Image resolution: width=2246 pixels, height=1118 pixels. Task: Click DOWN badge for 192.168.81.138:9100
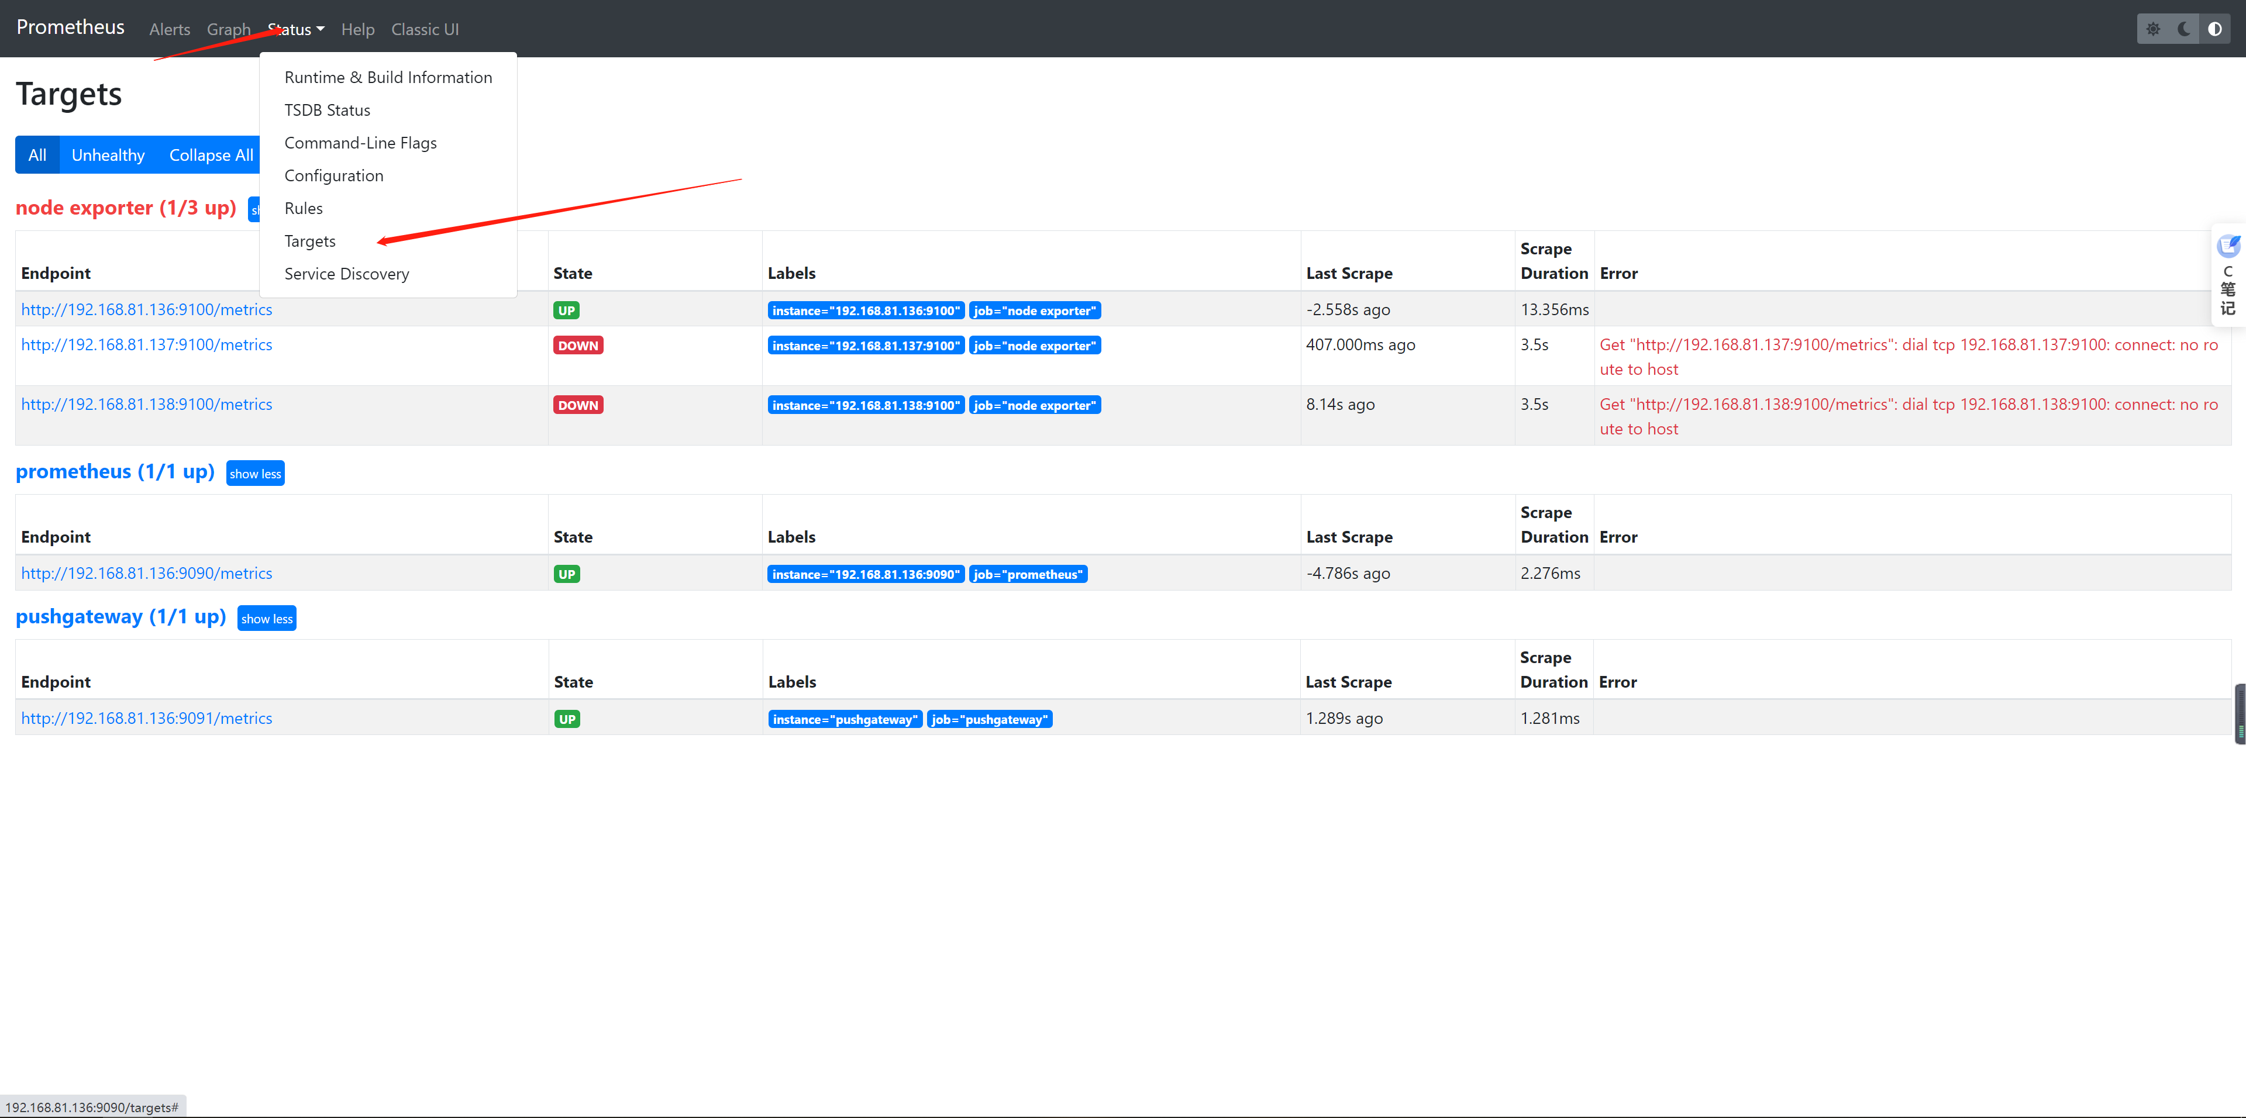[x=578, y=405]
